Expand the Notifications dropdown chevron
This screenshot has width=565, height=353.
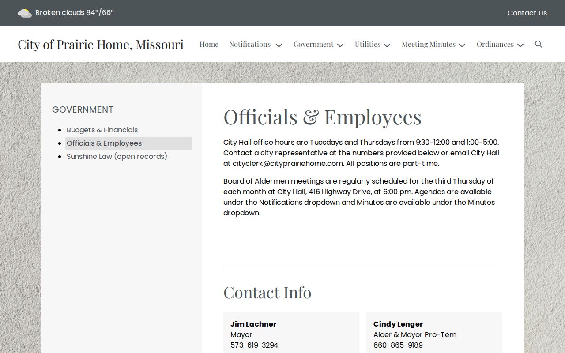point(279,45)
